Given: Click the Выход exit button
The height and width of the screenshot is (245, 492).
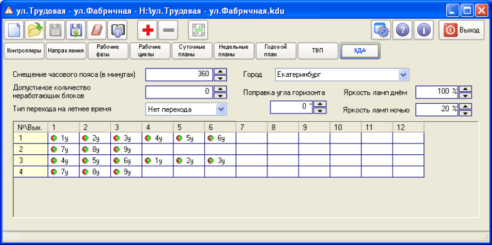Looking at the screenshot, I should tap(461, 30).
